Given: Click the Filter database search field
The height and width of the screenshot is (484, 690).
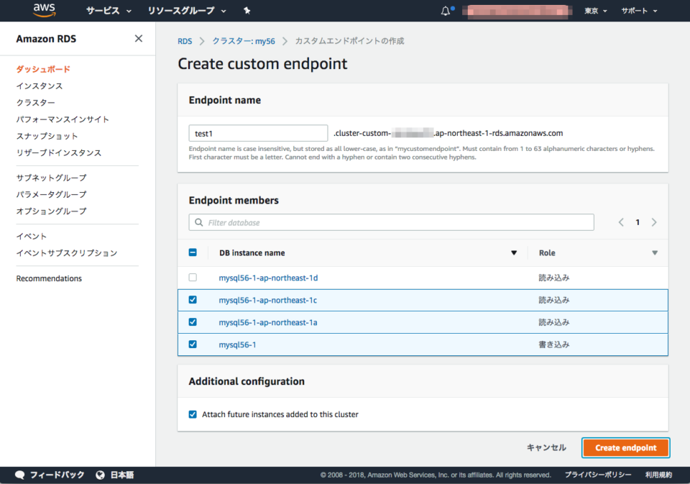Looking at the screenshot, I should [x=391, y=222].
